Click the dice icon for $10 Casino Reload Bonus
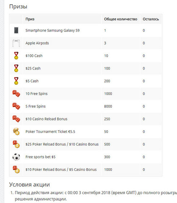 click(x=16, y=119)
